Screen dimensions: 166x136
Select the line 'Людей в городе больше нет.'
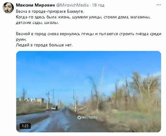point(44,45)
